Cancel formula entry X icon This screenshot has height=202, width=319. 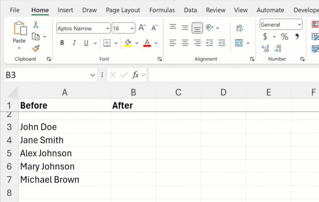113,75
